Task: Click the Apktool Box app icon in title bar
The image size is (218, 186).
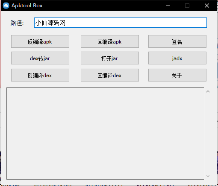Action: click(x=6, y=6)
